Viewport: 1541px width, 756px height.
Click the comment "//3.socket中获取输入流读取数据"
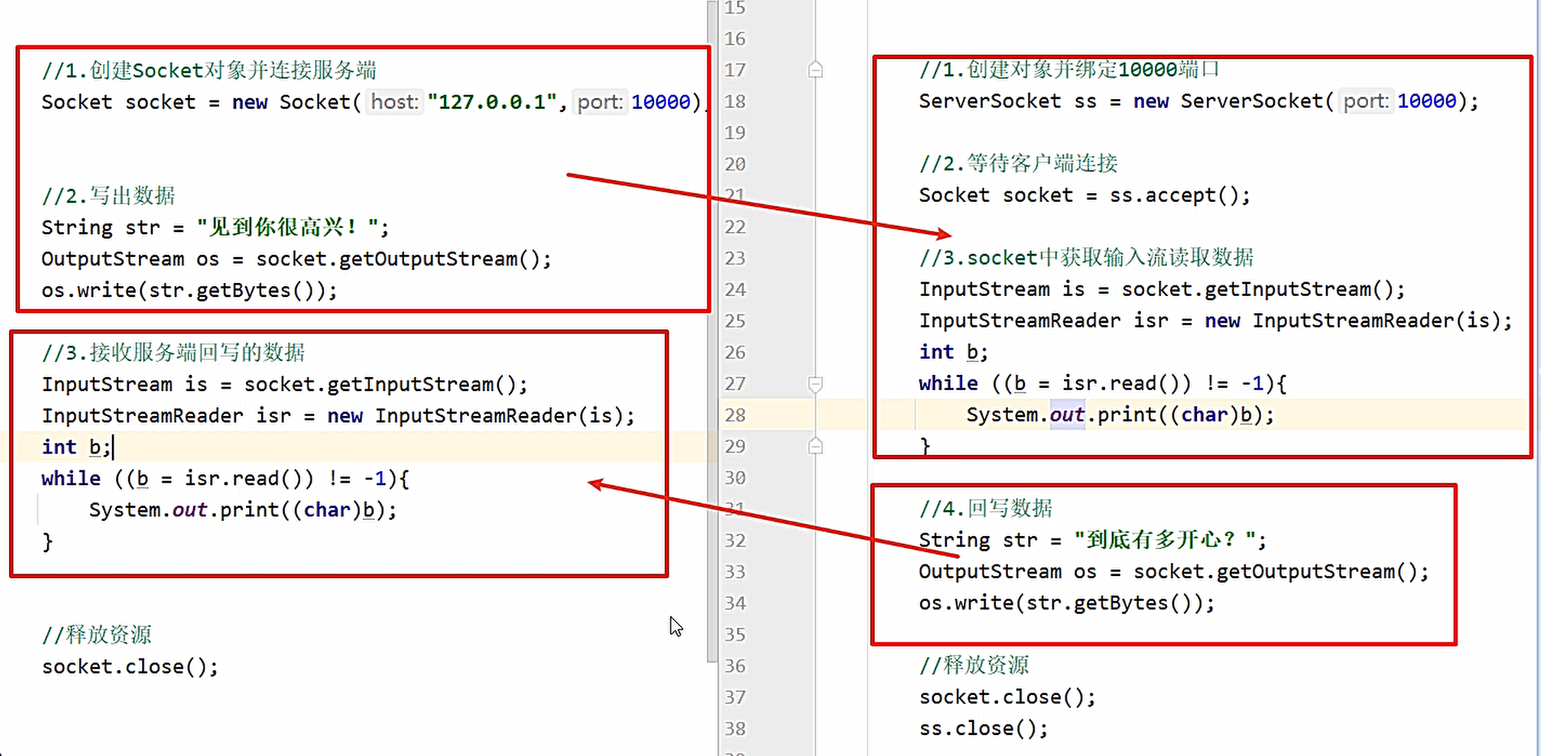point(1087,258)
